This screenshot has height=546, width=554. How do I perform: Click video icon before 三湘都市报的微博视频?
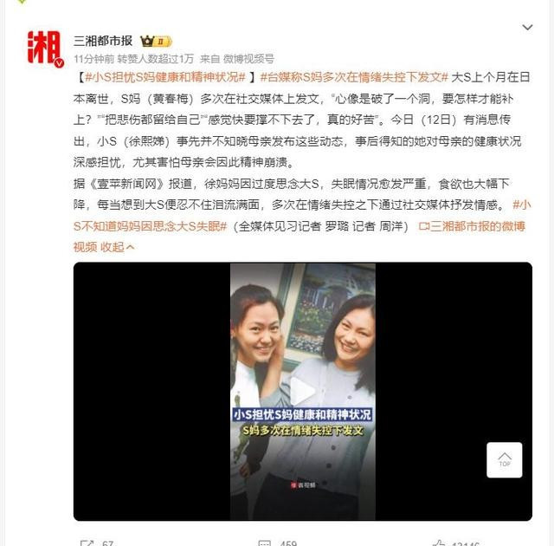tap(423, 226)
